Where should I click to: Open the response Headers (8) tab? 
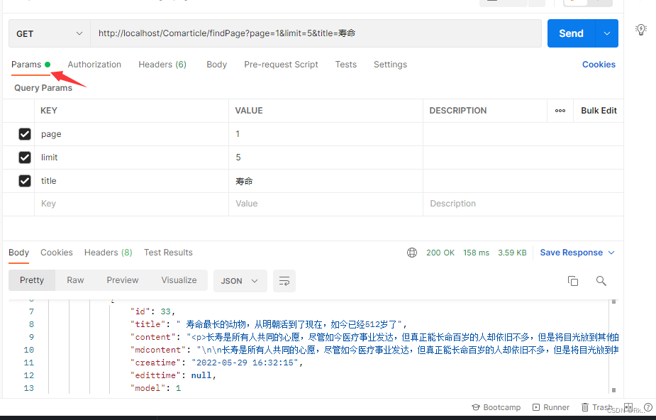point(109,253)
